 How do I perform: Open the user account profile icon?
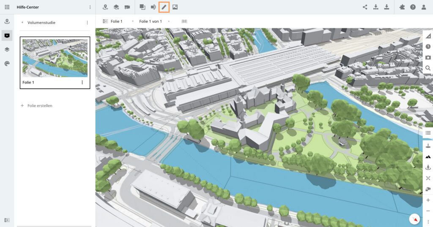[424, 7]
